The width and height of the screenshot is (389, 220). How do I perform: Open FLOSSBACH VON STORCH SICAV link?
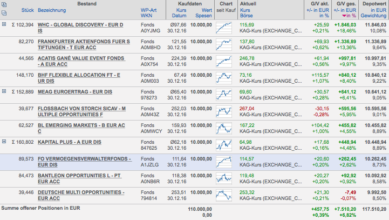81,111
